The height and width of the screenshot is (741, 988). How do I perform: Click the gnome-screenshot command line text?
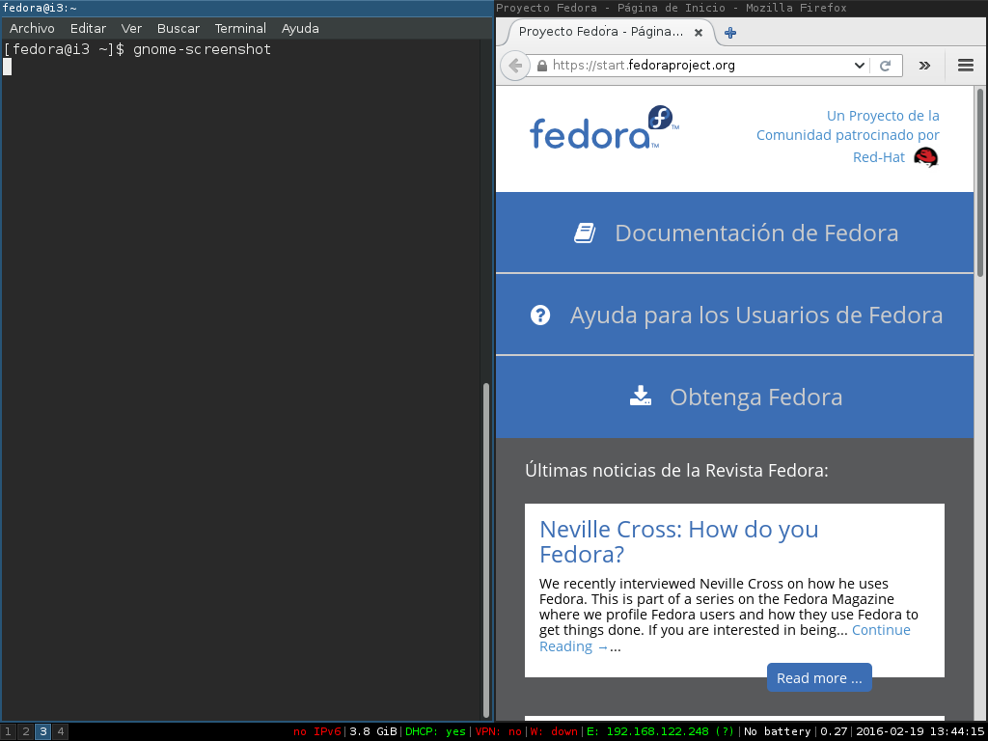click(x=202, y=49)
